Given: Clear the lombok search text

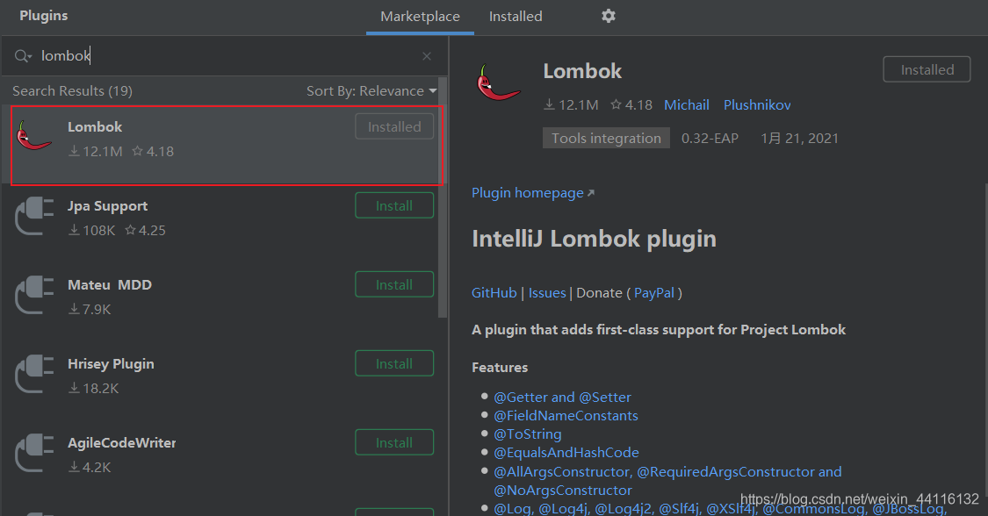Looking at the screenshot, I should (x=427, y=56).
